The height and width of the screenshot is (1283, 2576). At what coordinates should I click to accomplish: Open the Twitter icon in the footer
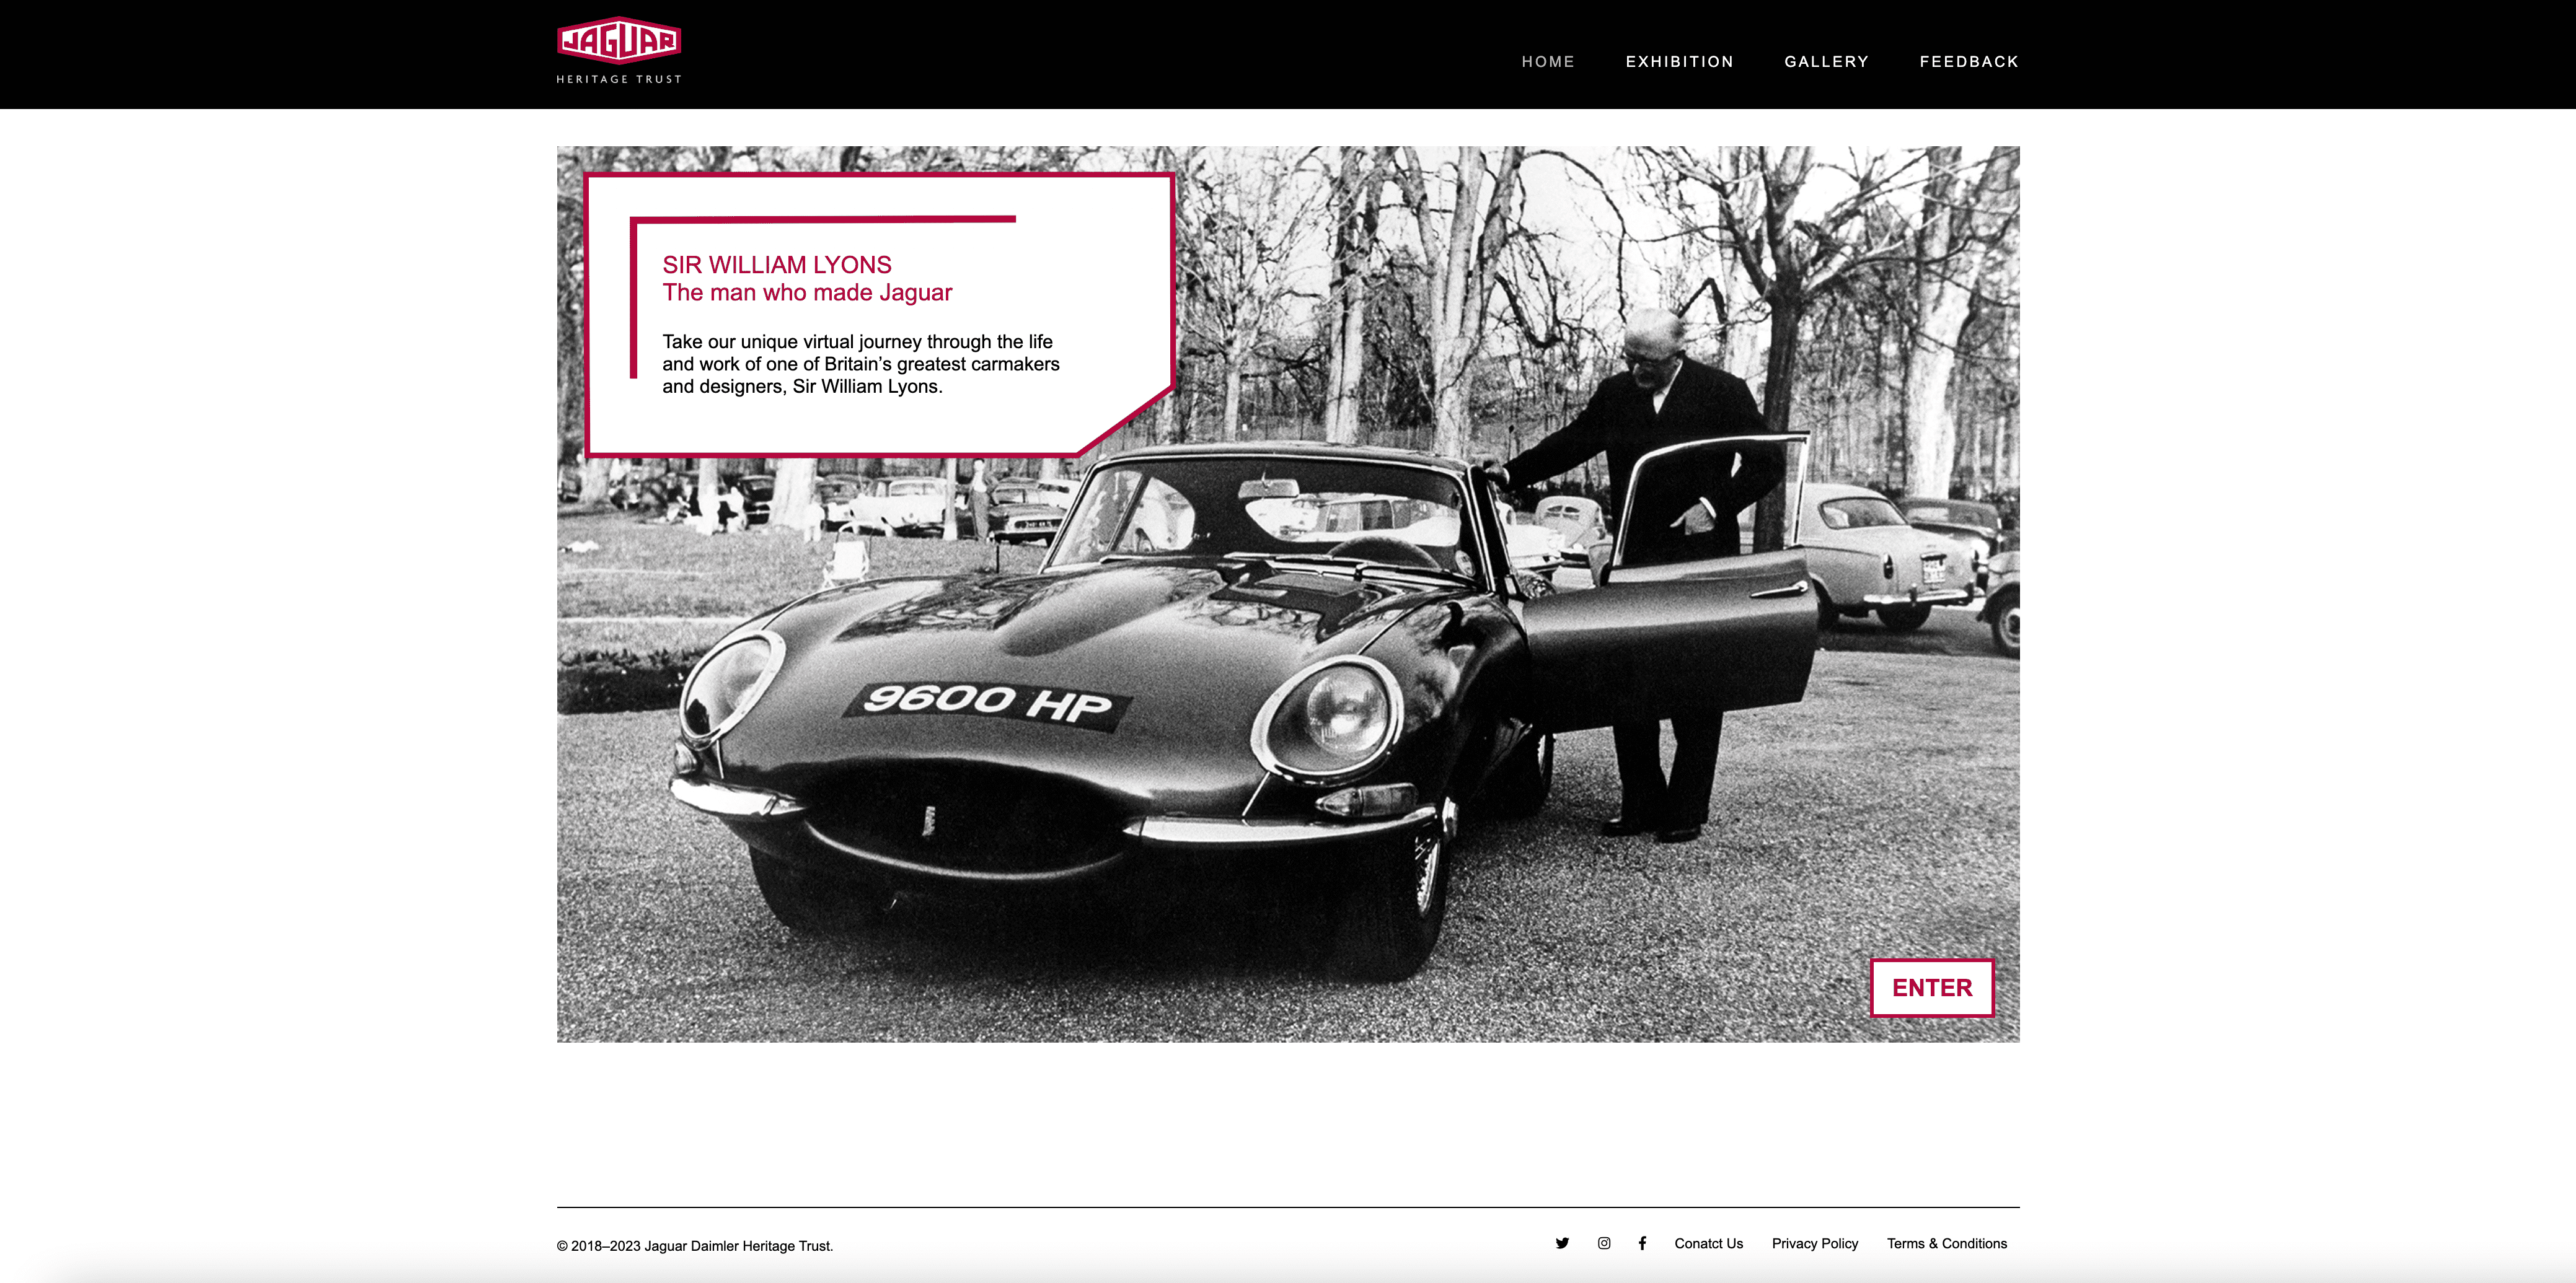(1562, 1243)
